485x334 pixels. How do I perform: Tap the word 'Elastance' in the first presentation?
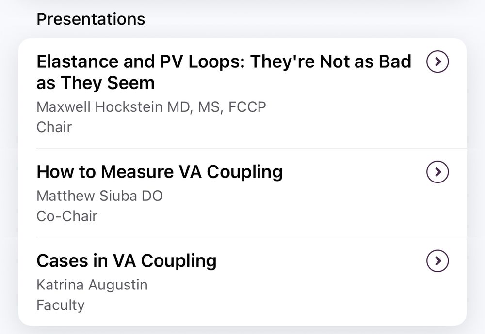point(78,62)
